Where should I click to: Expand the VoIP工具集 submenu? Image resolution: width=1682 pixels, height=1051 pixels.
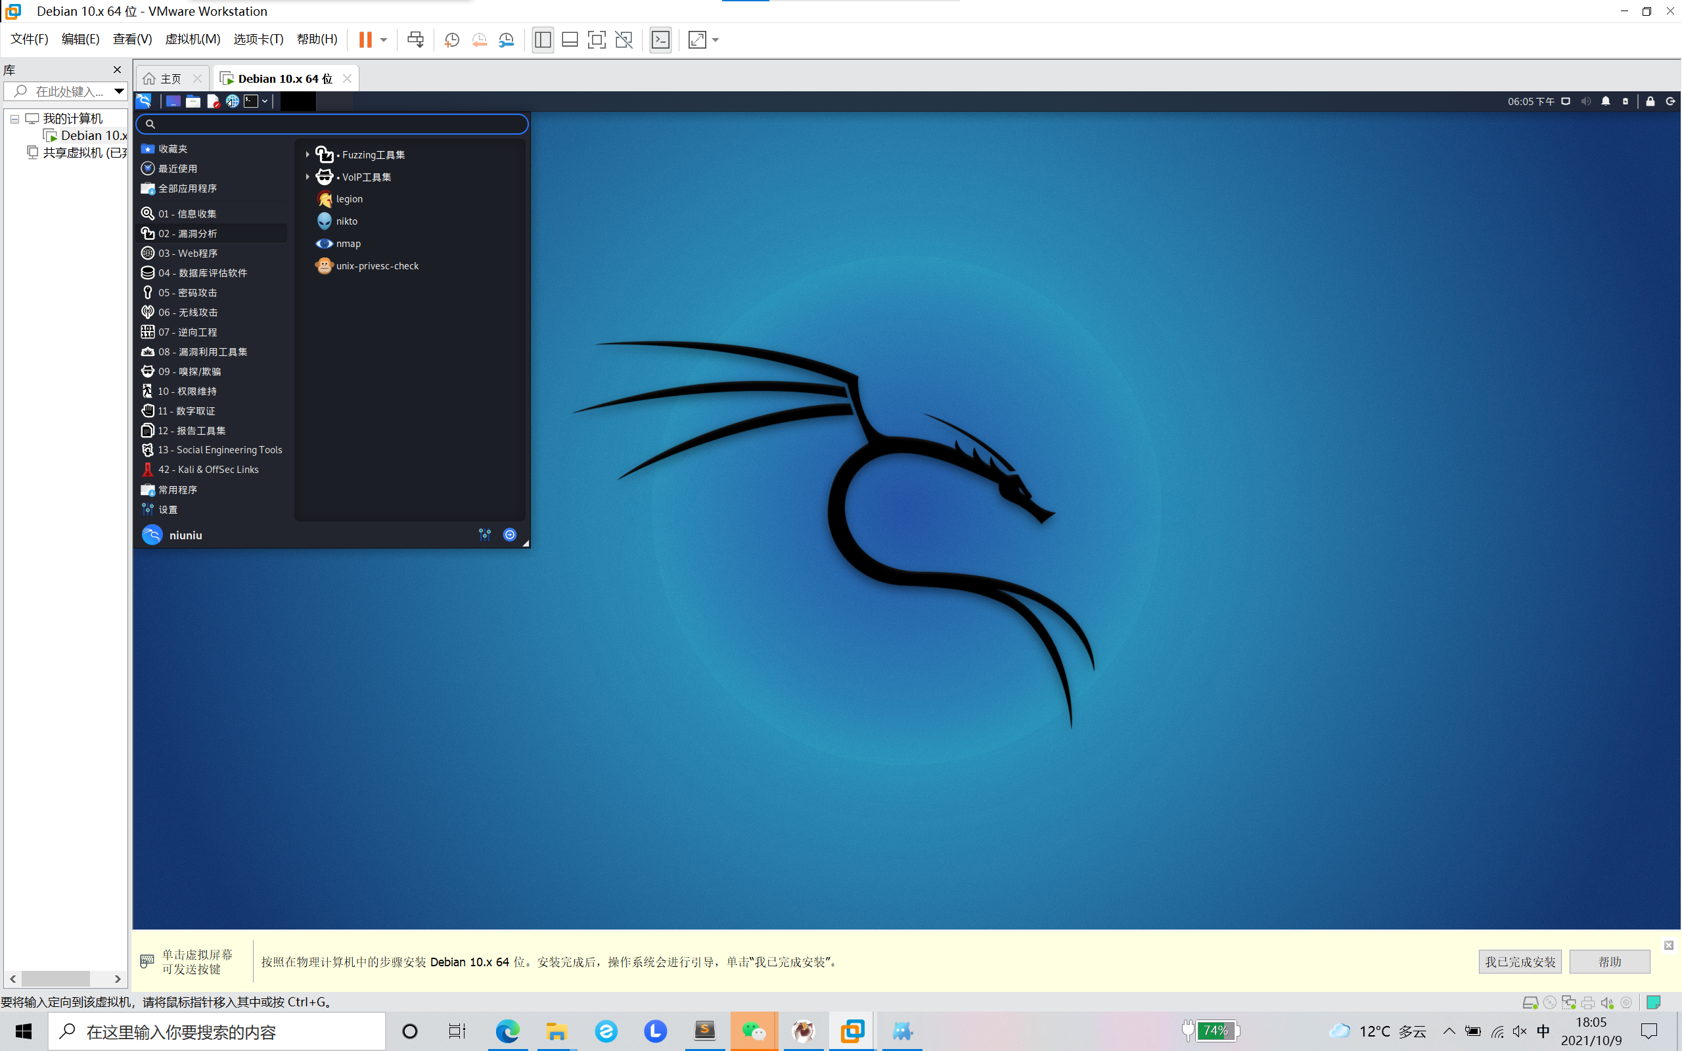tap(307, 177)
